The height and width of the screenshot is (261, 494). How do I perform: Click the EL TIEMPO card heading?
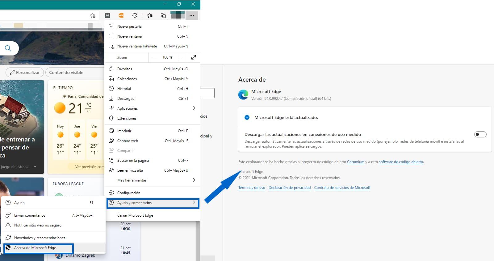[x=63, y=88]
